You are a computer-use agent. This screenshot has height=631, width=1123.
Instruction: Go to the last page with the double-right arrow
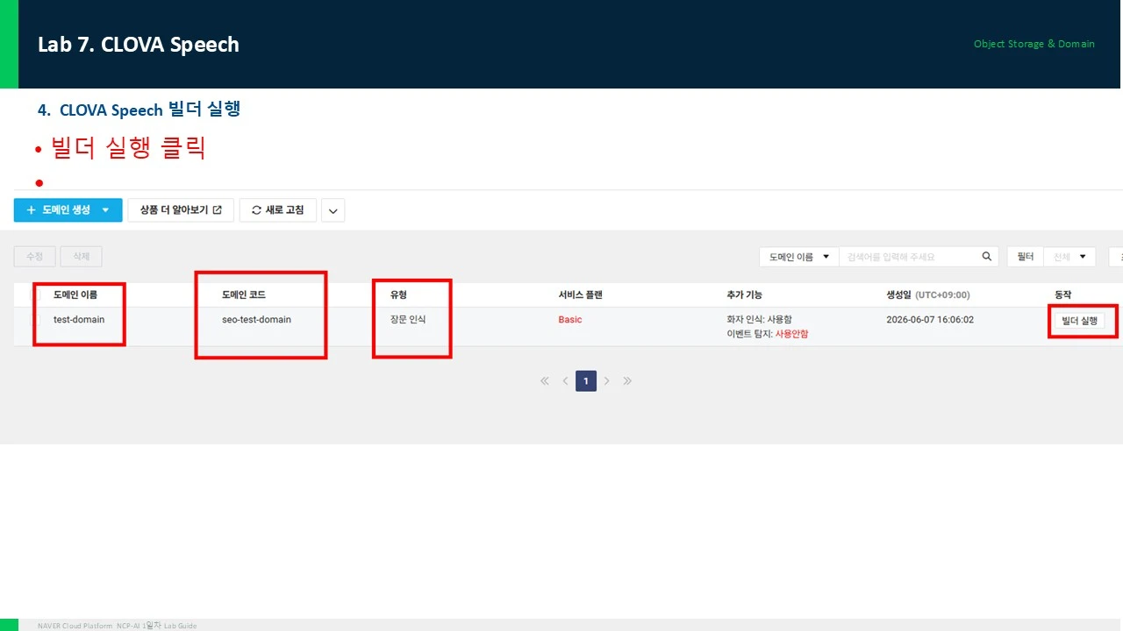627,381
